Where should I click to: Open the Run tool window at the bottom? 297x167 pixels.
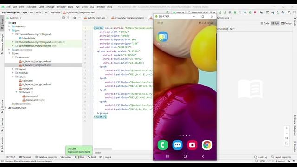click(79, 157)
